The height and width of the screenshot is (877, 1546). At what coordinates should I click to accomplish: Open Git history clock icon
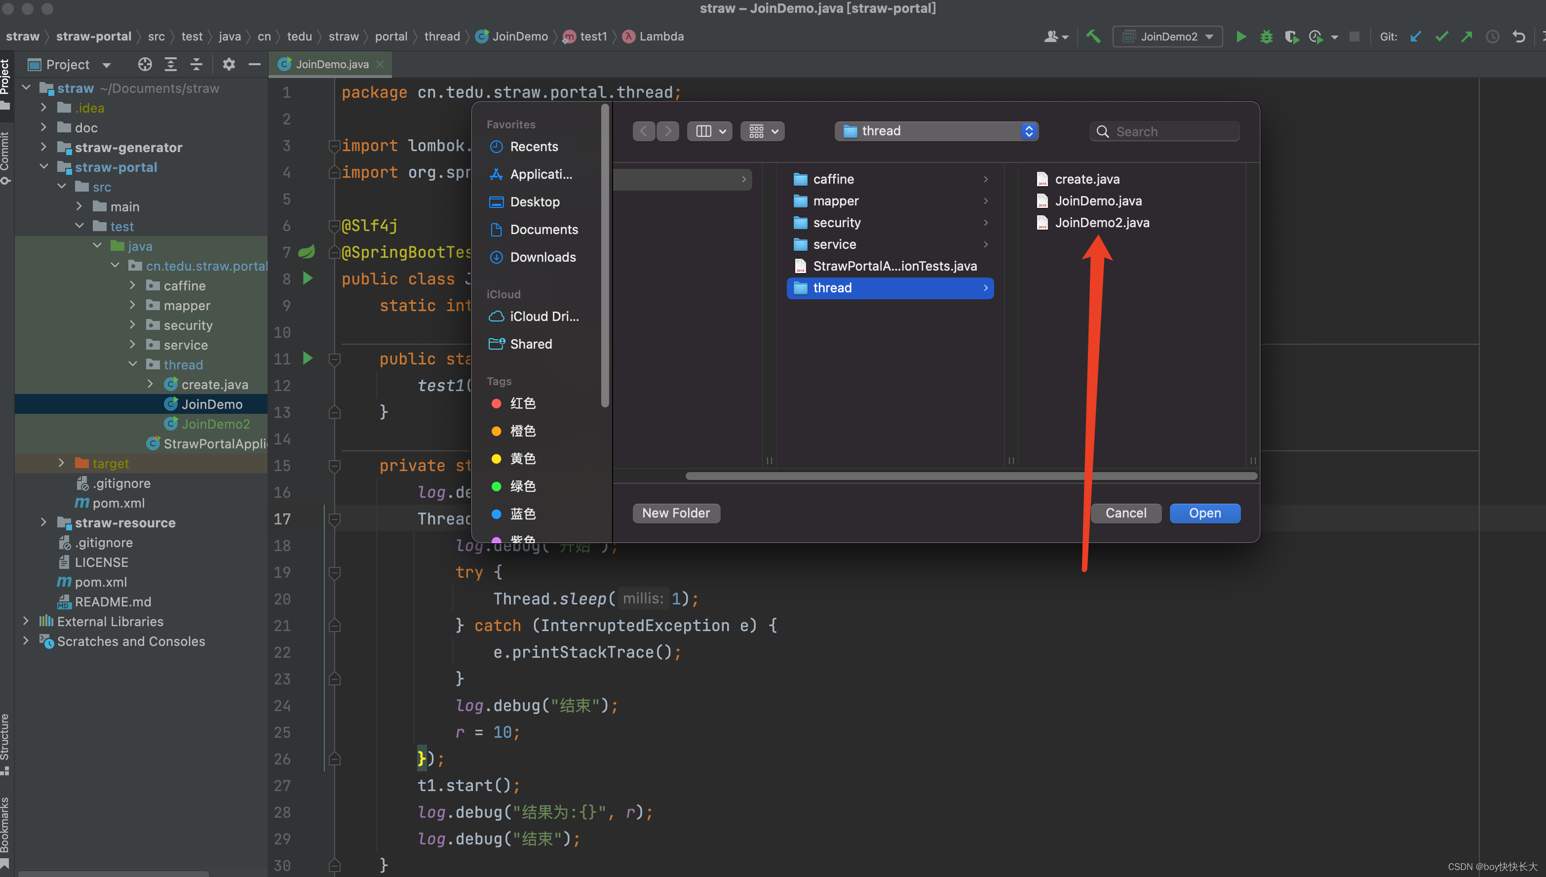coord(1492,37)
